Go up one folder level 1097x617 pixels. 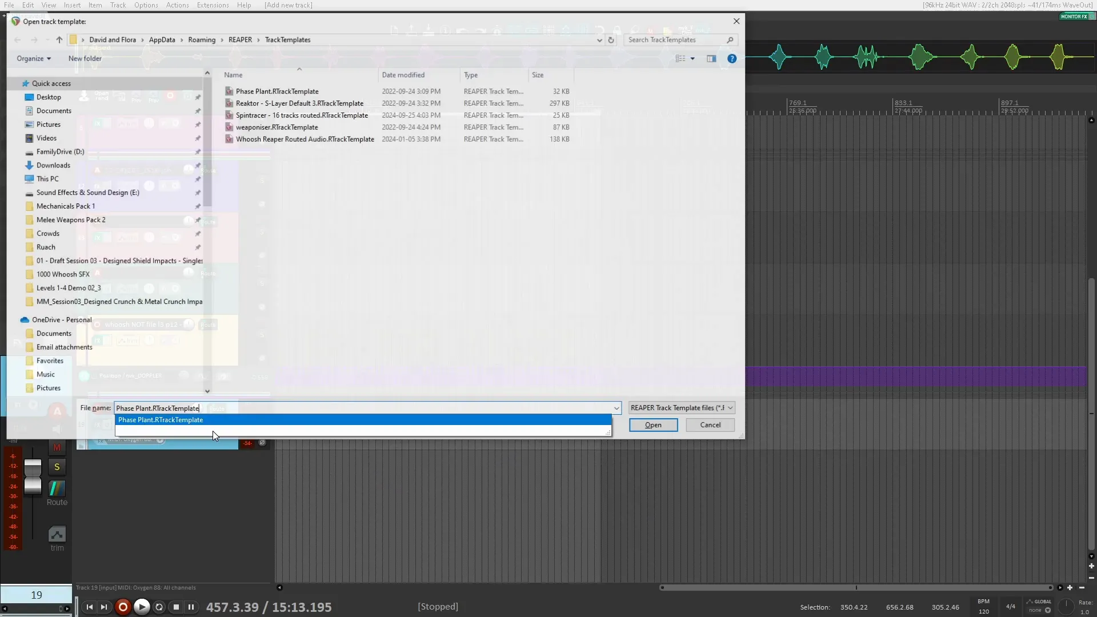[59, 40]
